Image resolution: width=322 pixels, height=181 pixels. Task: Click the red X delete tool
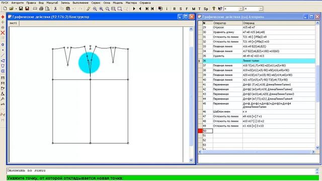(x=3, y=33)
